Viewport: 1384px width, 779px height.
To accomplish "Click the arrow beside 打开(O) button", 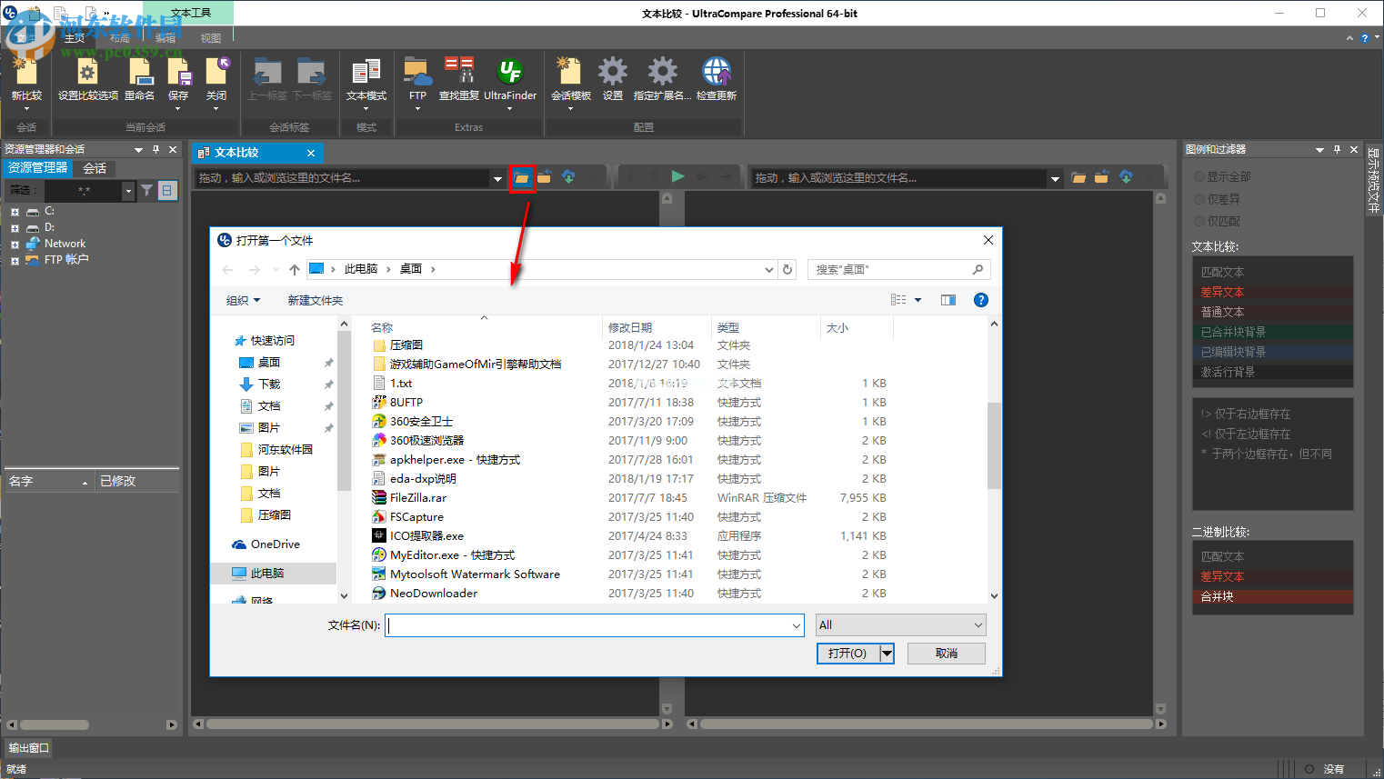I will point(888,653).
